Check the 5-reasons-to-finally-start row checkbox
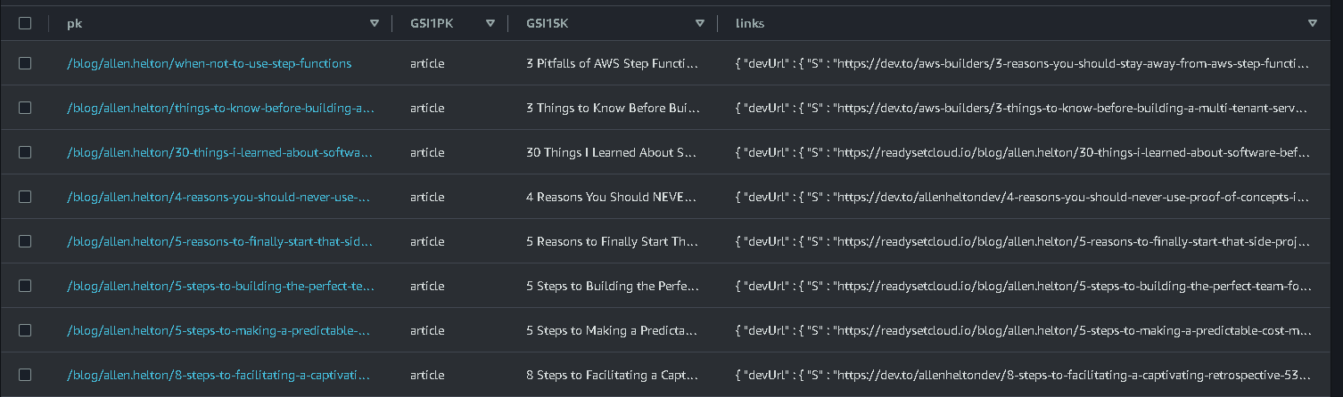Screen dimensions: 1343x397 (25, 241)
